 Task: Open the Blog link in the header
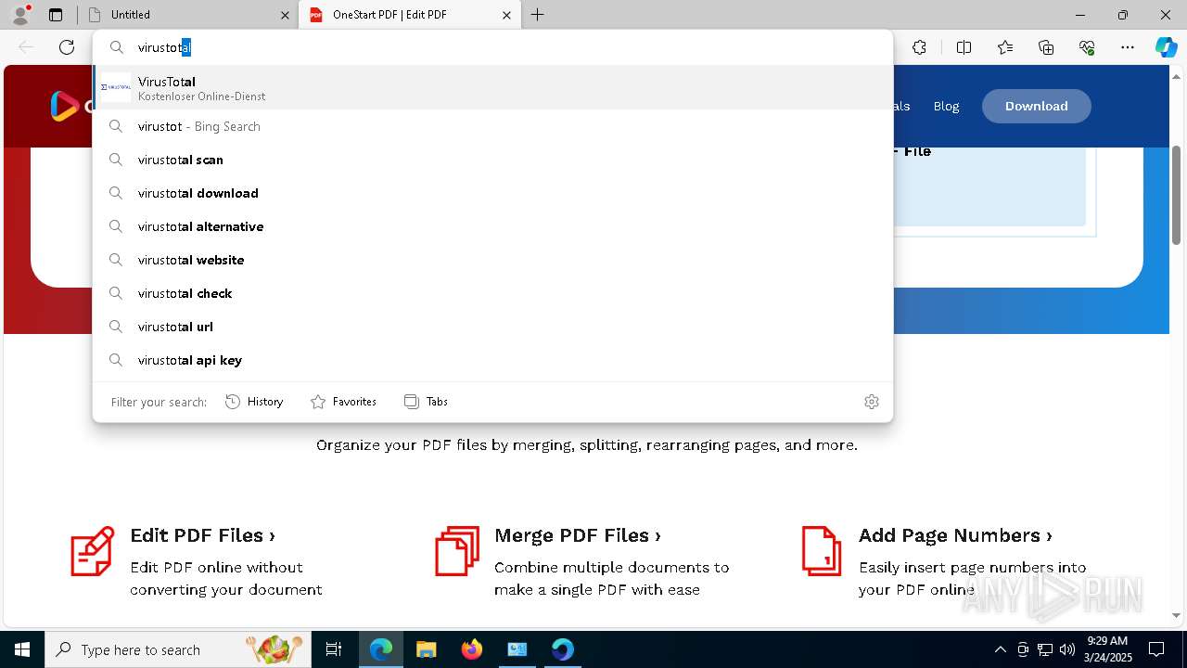pos(946,106)
